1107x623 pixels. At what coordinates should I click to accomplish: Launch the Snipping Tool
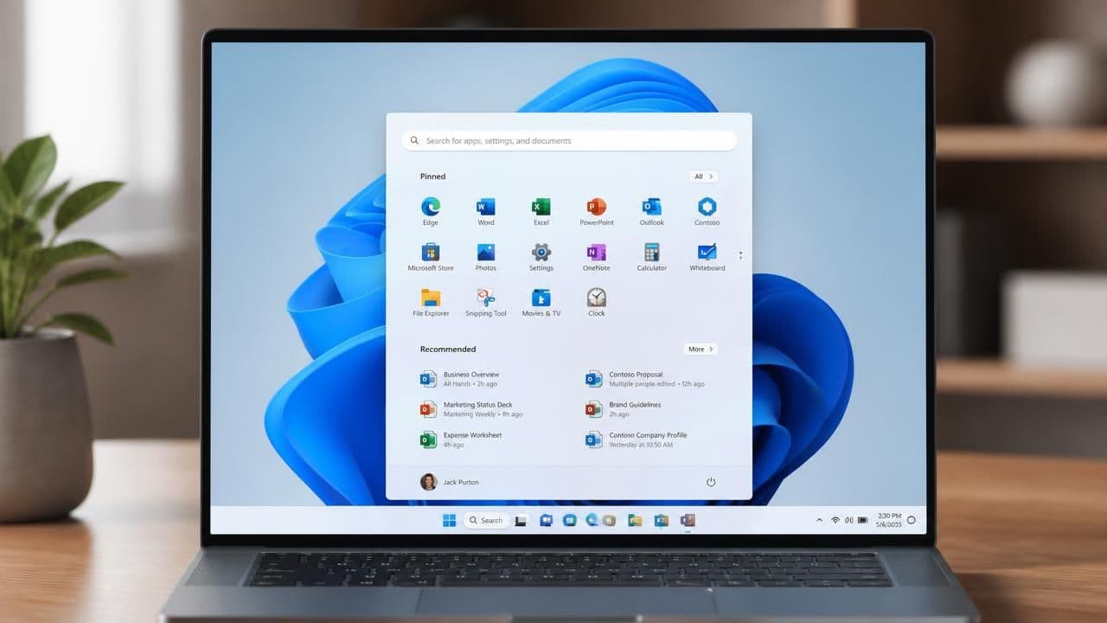[486, 303]
